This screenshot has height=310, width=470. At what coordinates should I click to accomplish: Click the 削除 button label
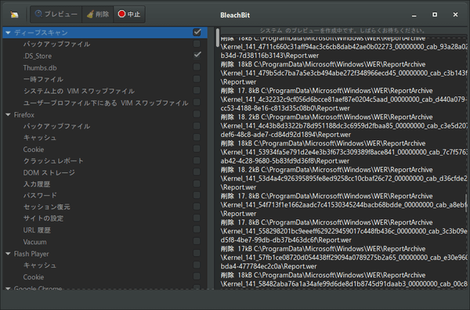click(x=103, y=14)
